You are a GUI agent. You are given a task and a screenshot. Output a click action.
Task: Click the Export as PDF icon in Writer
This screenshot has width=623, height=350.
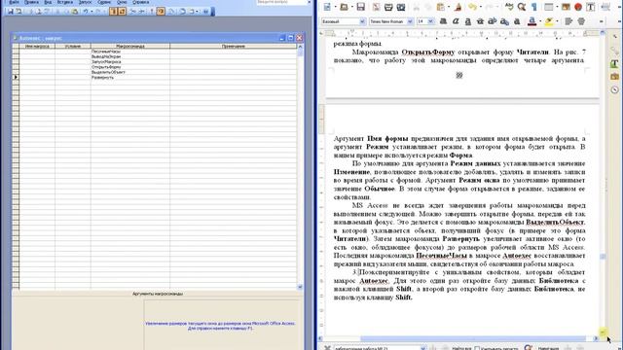[376, 7]
